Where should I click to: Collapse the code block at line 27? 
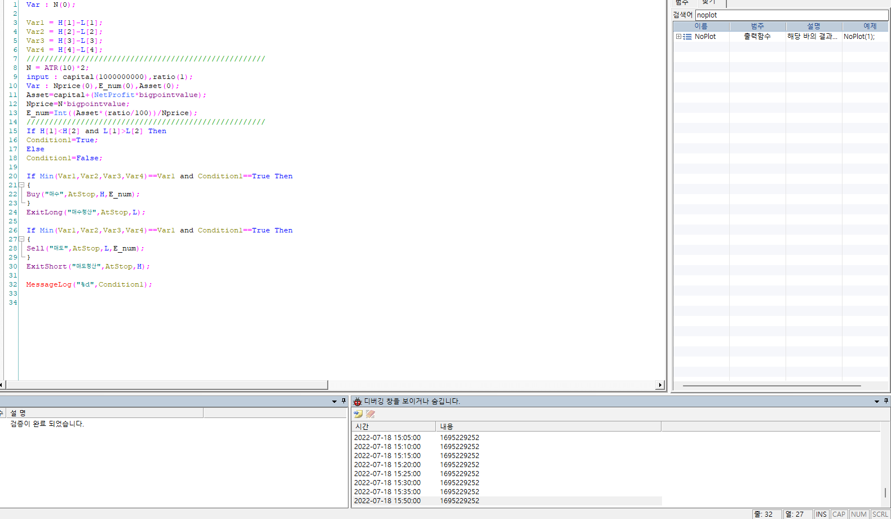click(x=21, y=239)
